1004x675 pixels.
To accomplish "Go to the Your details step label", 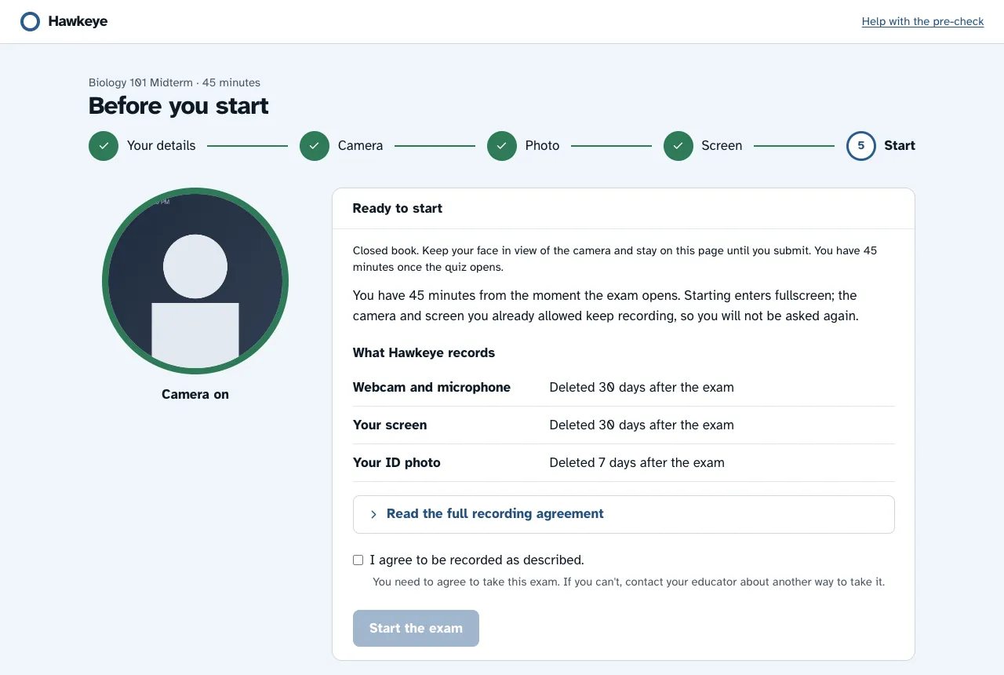I will pos(162,146).
